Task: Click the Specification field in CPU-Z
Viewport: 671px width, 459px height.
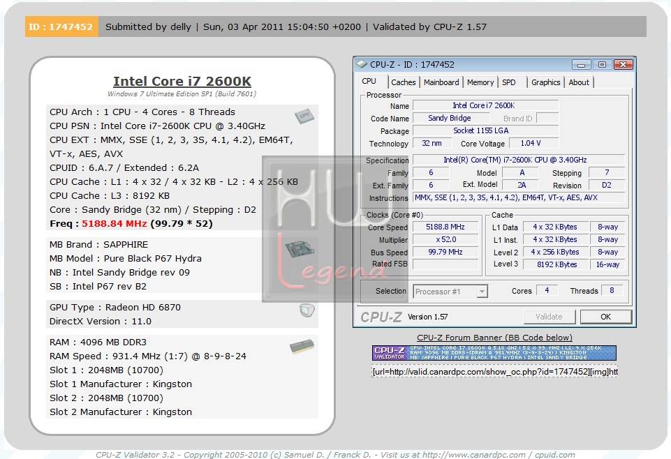Action: [518, 160]
